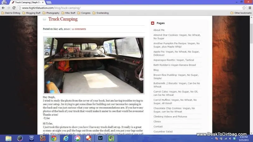
Task: Open the red-orange ball taskbar icon
Action: point(89,139)
